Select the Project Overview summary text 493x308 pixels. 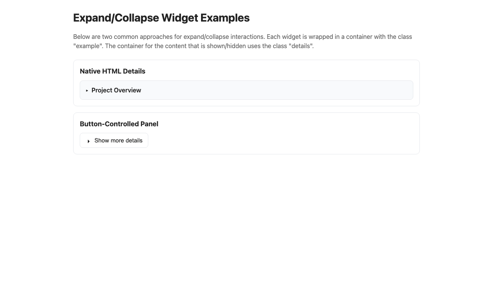[x=116, y=90]
